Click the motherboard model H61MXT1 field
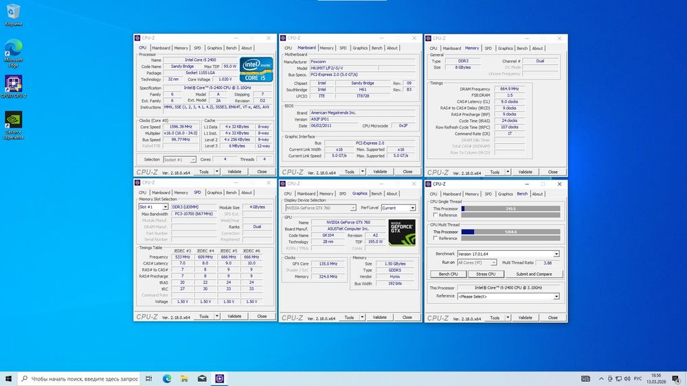Viewport: 687px width, 386px height. (343, 68)
